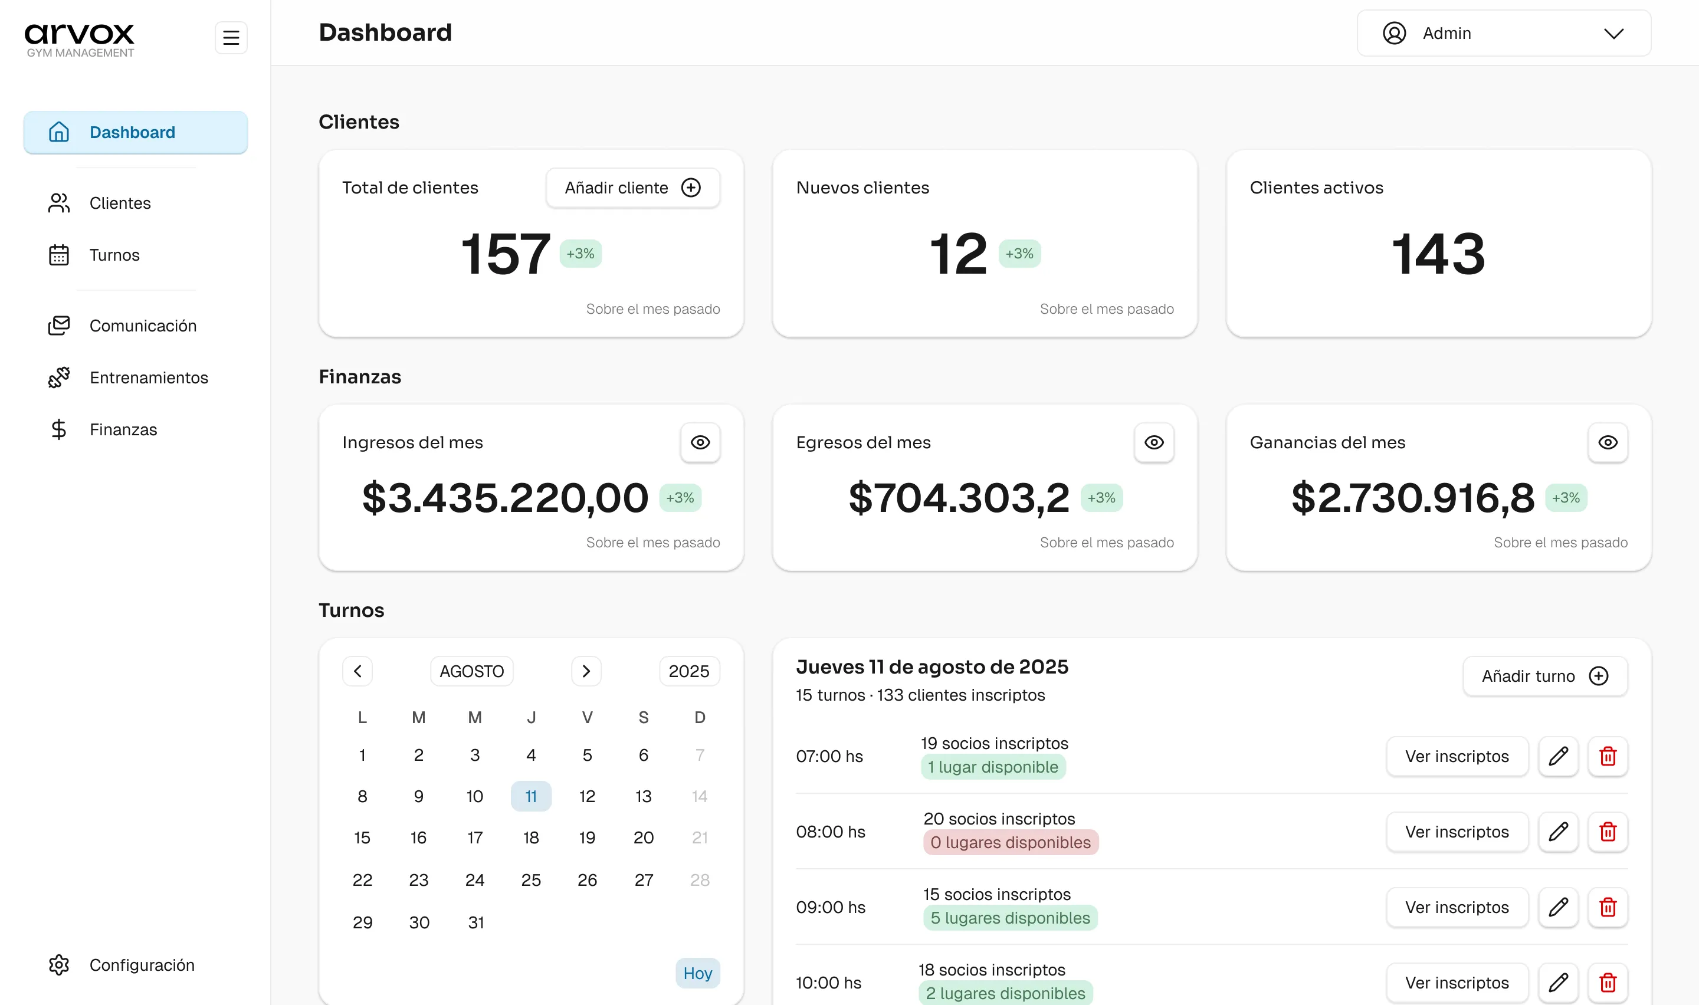View inscriptos for 09:00 hs turno
Image resolution: width=1699 pixels, height=1005 pixels.
pos(1457,908)
